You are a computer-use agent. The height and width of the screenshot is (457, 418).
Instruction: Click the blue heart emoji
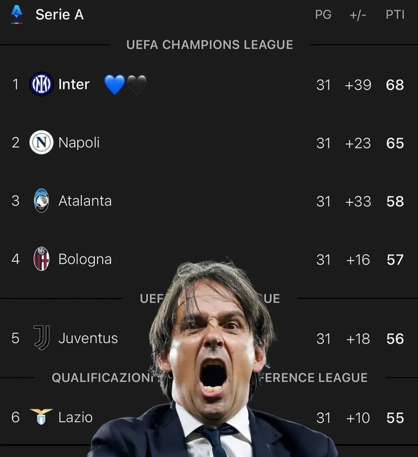pos(114,84)
